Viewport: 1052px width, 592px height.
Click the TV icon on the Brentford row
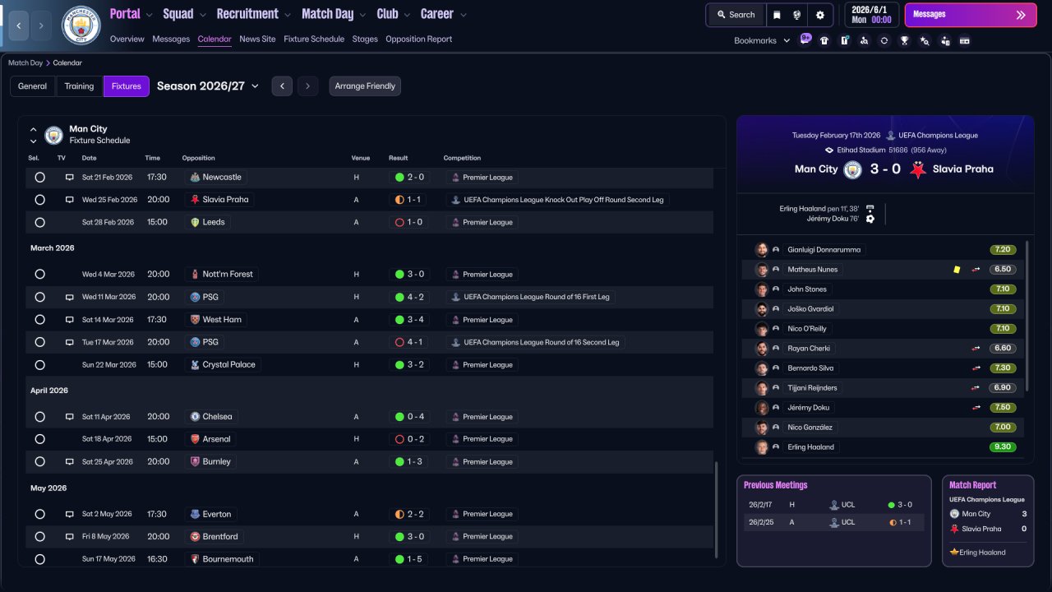click(x=70, y=537)
